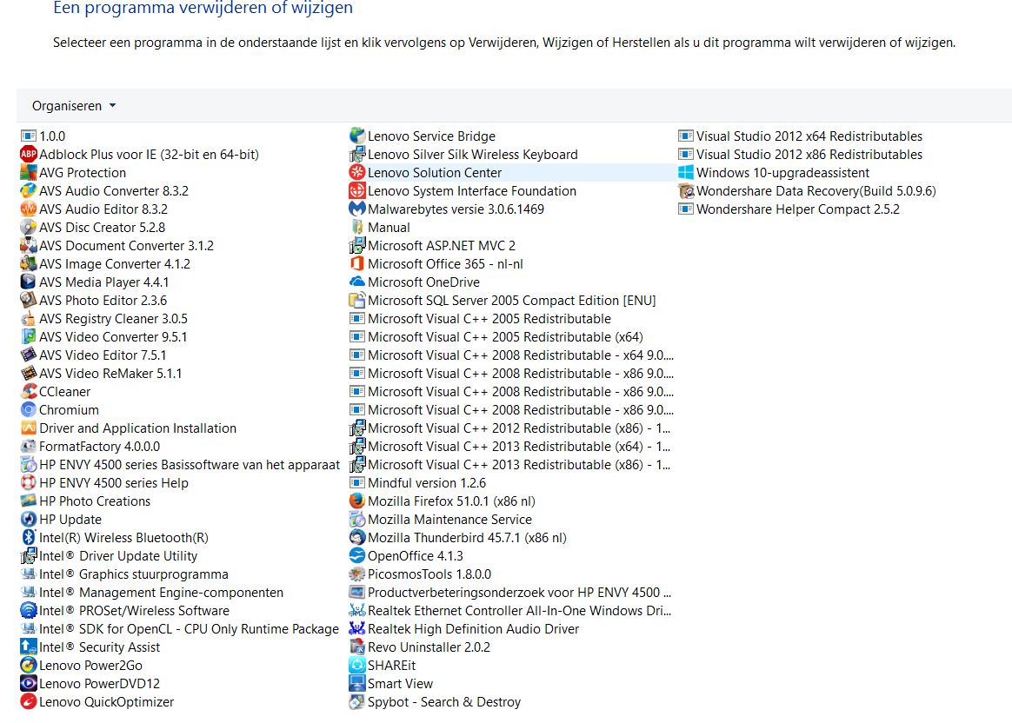Choose Spybot - Search & Destroy entry
Screen dimensions: 1012x723
(x=435, y=702)
